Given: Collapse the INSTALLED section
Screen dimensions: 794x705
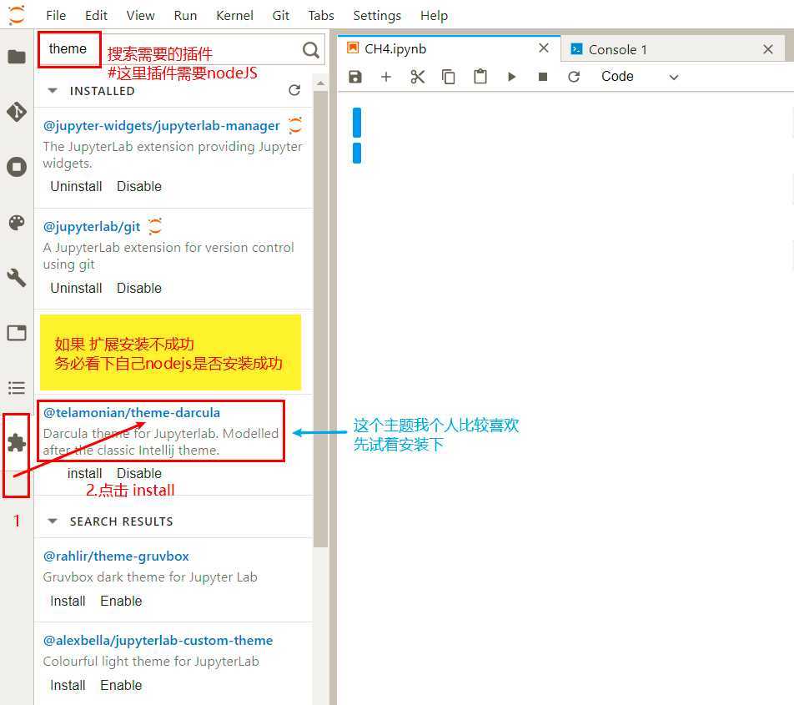Looking at the screenshot, I should pyautogui.click(x=53, y=91).
